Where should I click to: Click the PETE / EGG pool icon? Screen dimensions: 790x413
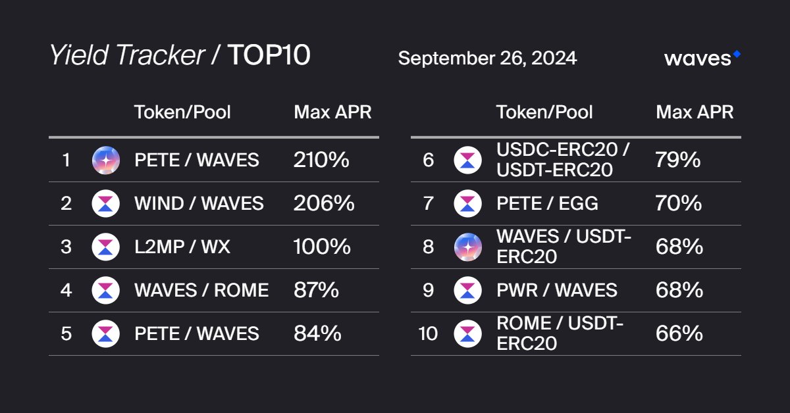click(467, 204)
